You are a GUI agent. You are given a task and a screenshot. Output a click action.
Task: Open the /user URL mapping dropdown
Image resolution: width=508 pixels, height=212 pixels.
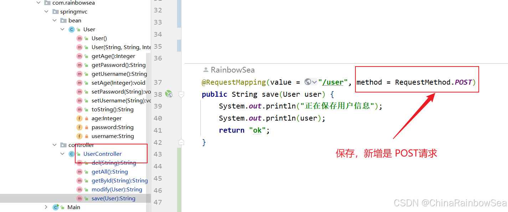(314, 82)
